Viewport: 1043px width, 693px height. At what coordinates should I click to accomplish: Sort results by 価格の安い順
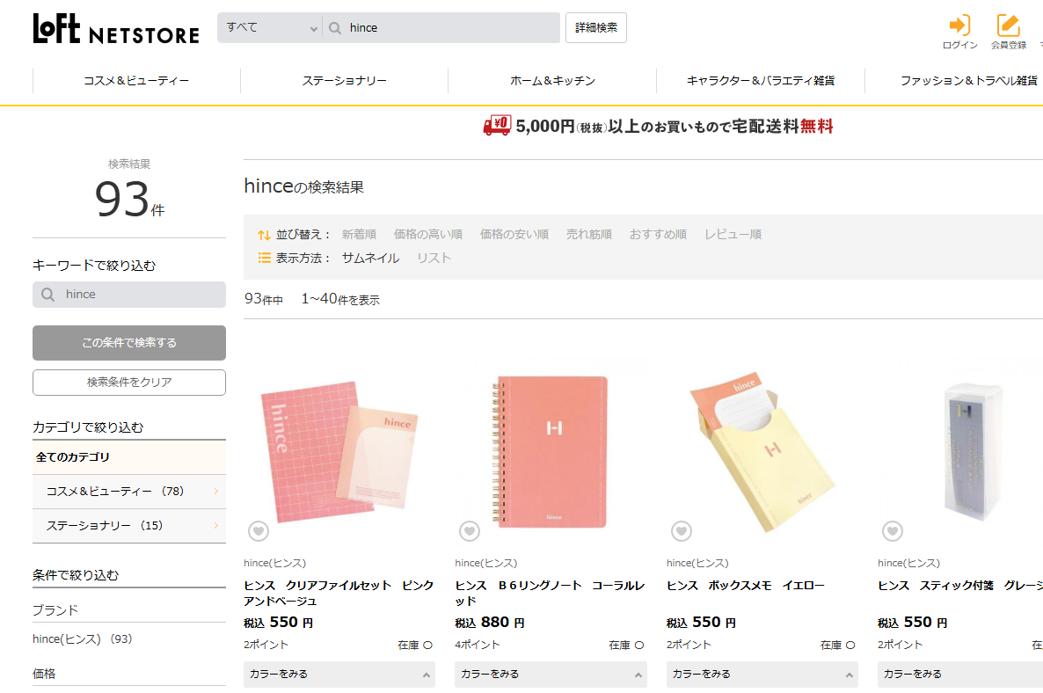tap(514, 235)
